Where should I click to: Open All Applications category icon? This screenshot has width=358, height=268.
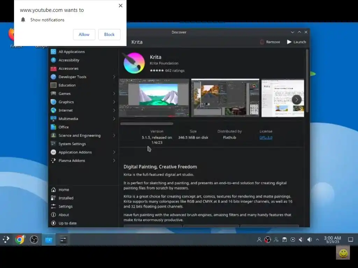[x=53, y=52]
